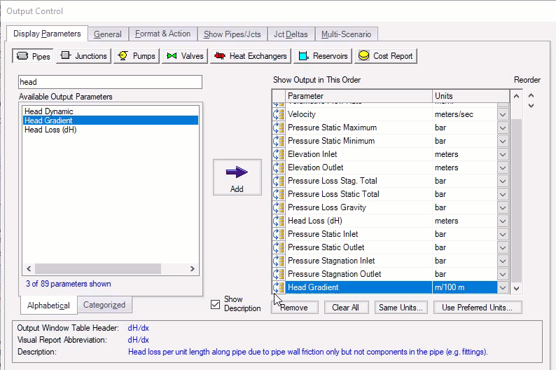Screen dimensions: 556x370
Task: Open units dropdown for Velocity
Action: pyautogui.click(x=503, y=115)
